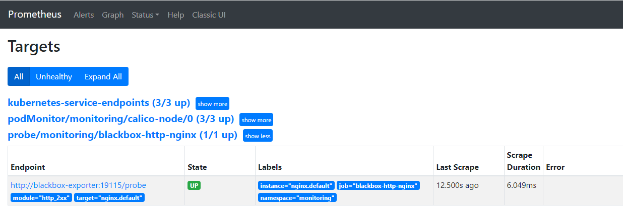The width and height of the screenshot is (623, 207).
Task: Open the Alerts page
Action: point(84,15)
